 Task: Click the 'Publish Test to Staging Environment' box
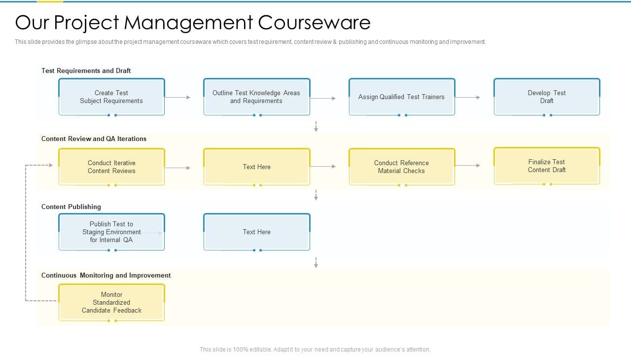click(x=111, y=232)
